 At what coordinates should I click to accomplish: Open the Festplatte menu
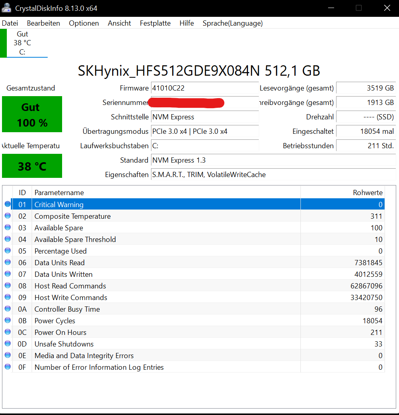155,23
